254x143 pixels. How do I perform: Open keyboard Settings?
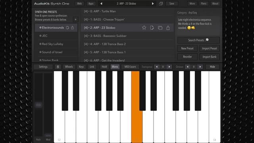[43, 67]
